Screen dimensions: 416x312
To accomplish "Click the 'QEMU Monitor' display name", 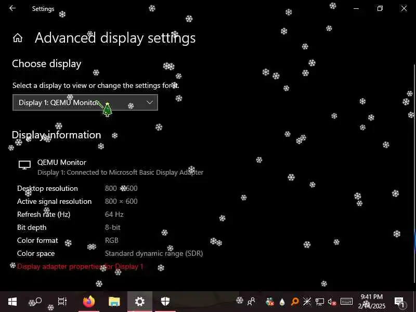I will click(61, 162).
